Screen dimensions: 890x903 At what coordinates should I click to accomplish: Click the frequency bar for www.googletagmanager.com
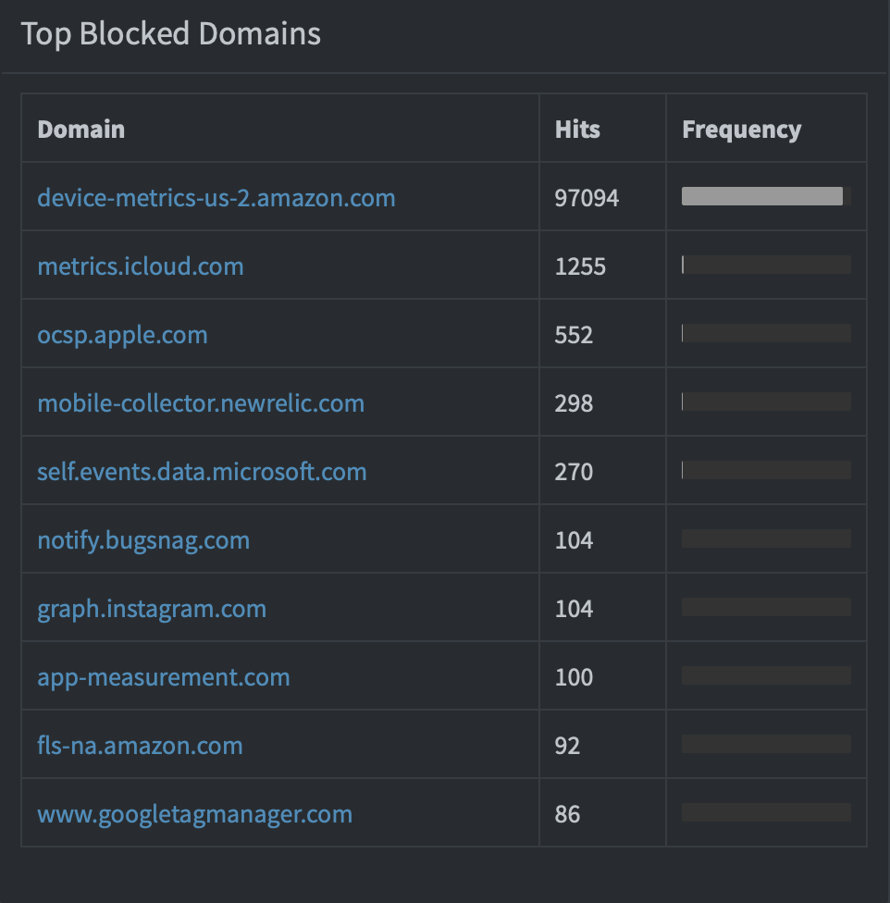(766, 812)
